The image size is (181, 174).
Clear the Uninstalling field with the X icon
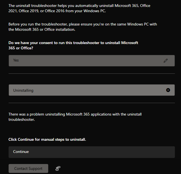click(x=168, y=90)
